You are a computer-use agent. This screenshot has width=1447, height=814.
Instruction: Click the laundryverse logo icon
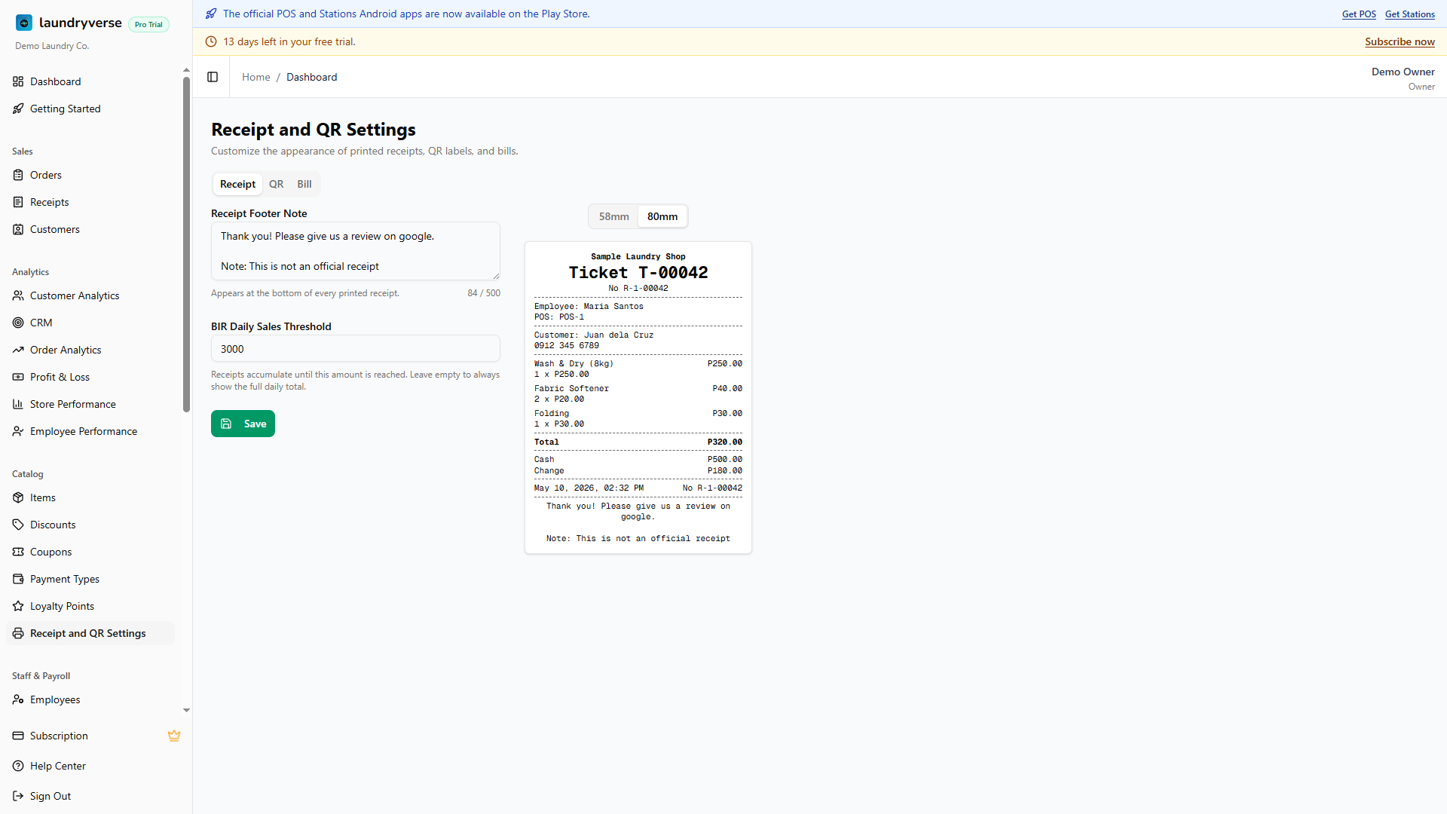(x=24, y=23)
